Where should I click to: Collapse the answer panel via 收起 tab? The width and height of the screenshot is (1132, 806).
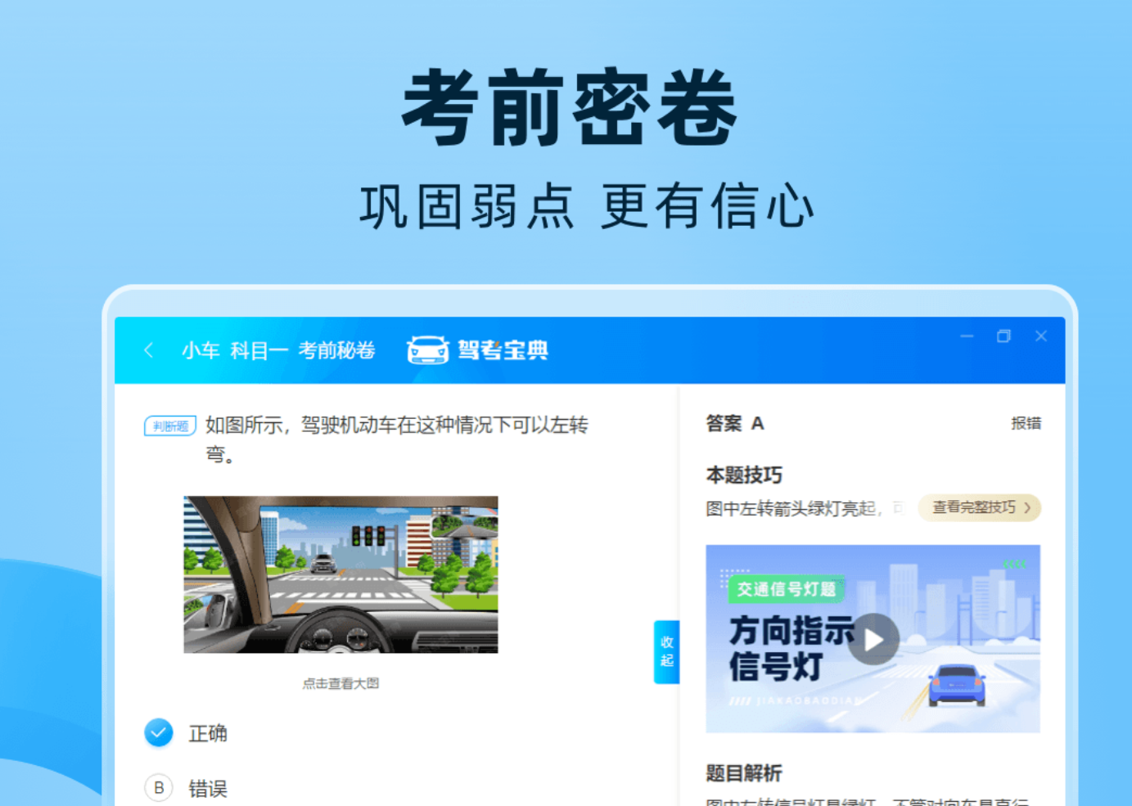(666, 651)
